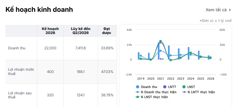233x107 pixels.
Task: Toggle % Doanh thu thực hiện legend series
Action: point(156,92)
